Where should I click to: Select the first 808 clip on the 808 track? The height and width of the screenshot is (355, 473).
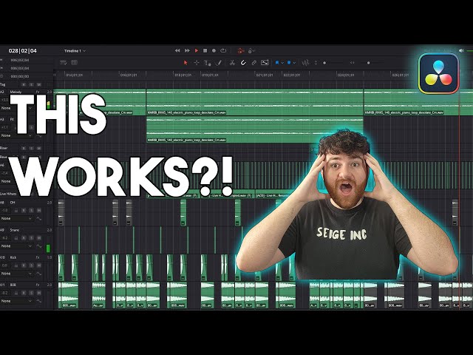click(x=68, y=295)
